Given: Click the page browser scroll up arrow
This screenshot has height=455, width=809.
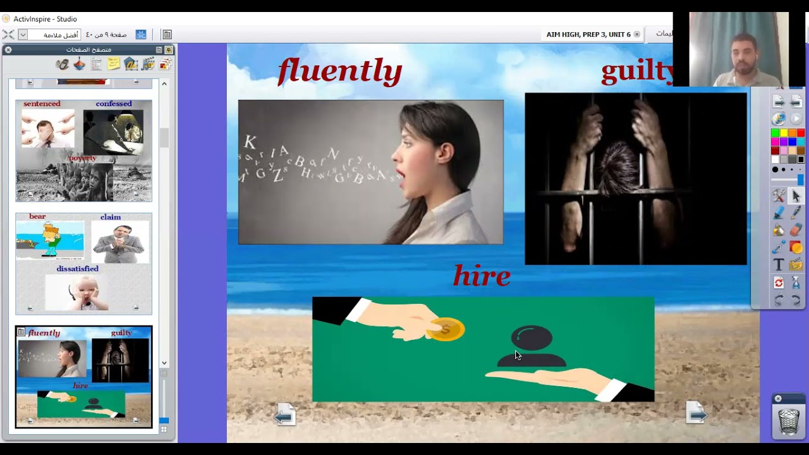Looking at the screenshot, I should click(x=164, y=83).
